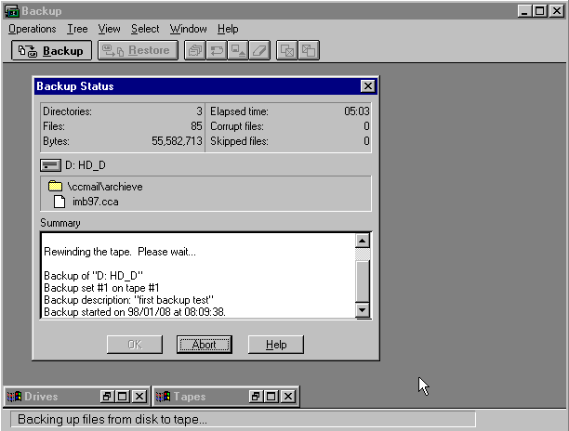
Task: Click the \ccmail\archieve path text
Action: pyautogui.click(x=105, y=187)
